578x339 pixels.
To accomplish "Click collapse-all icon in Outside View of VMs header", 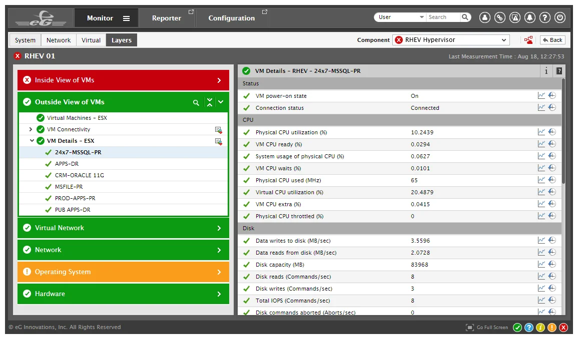I will click(210, 102).
